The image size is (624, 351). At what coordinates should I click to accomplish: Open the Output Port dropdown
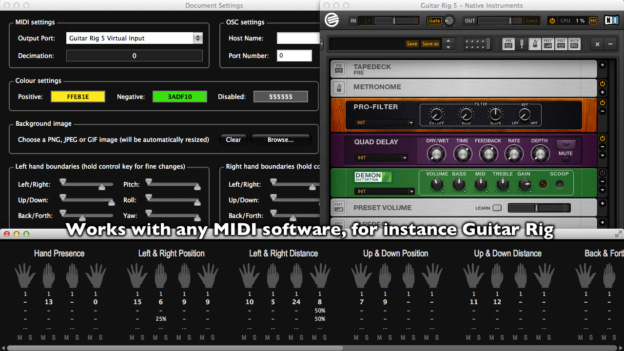click(197, 38)
